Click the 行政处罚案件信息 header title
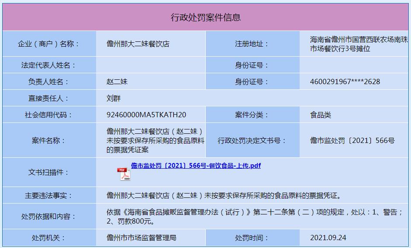Screen dimensions: 411x248 point(205,17)
